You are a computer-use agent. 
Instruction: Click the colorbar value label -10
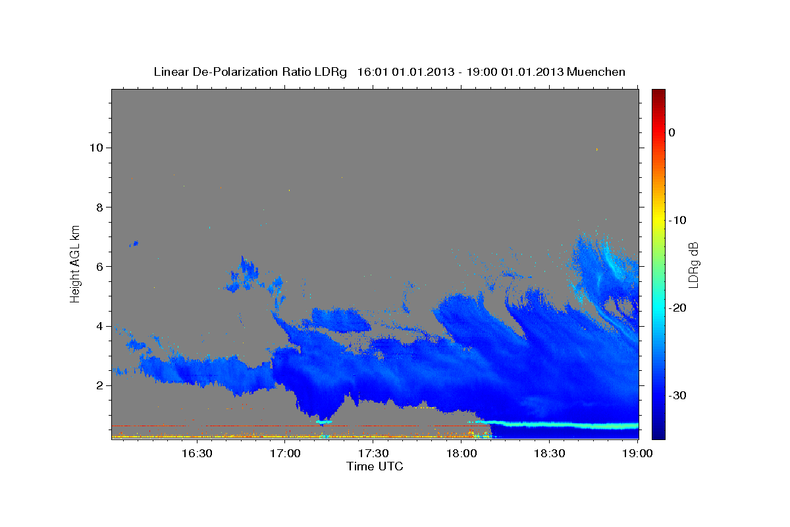[678, 220]
